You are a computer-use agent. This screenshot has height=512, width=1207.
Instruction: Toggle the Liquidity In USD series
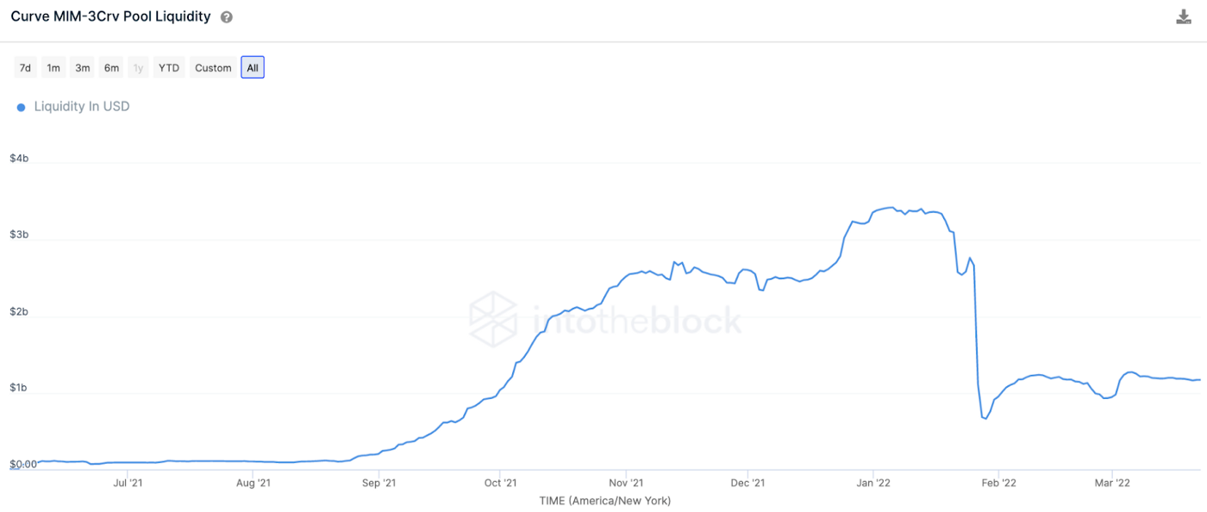pyautogui.click(x=82, y=107)
